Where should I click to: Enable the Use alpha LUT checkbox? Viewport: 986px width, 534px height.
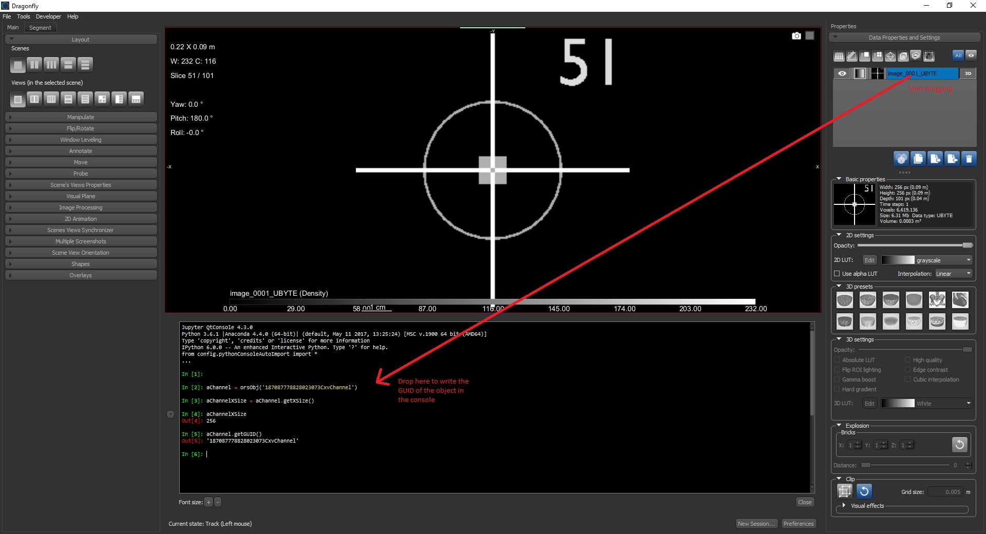[x=837, y=274]
